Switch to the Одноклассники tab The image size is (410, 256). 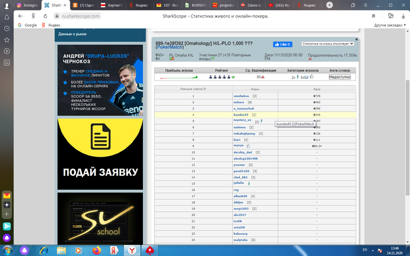(84, 5)
